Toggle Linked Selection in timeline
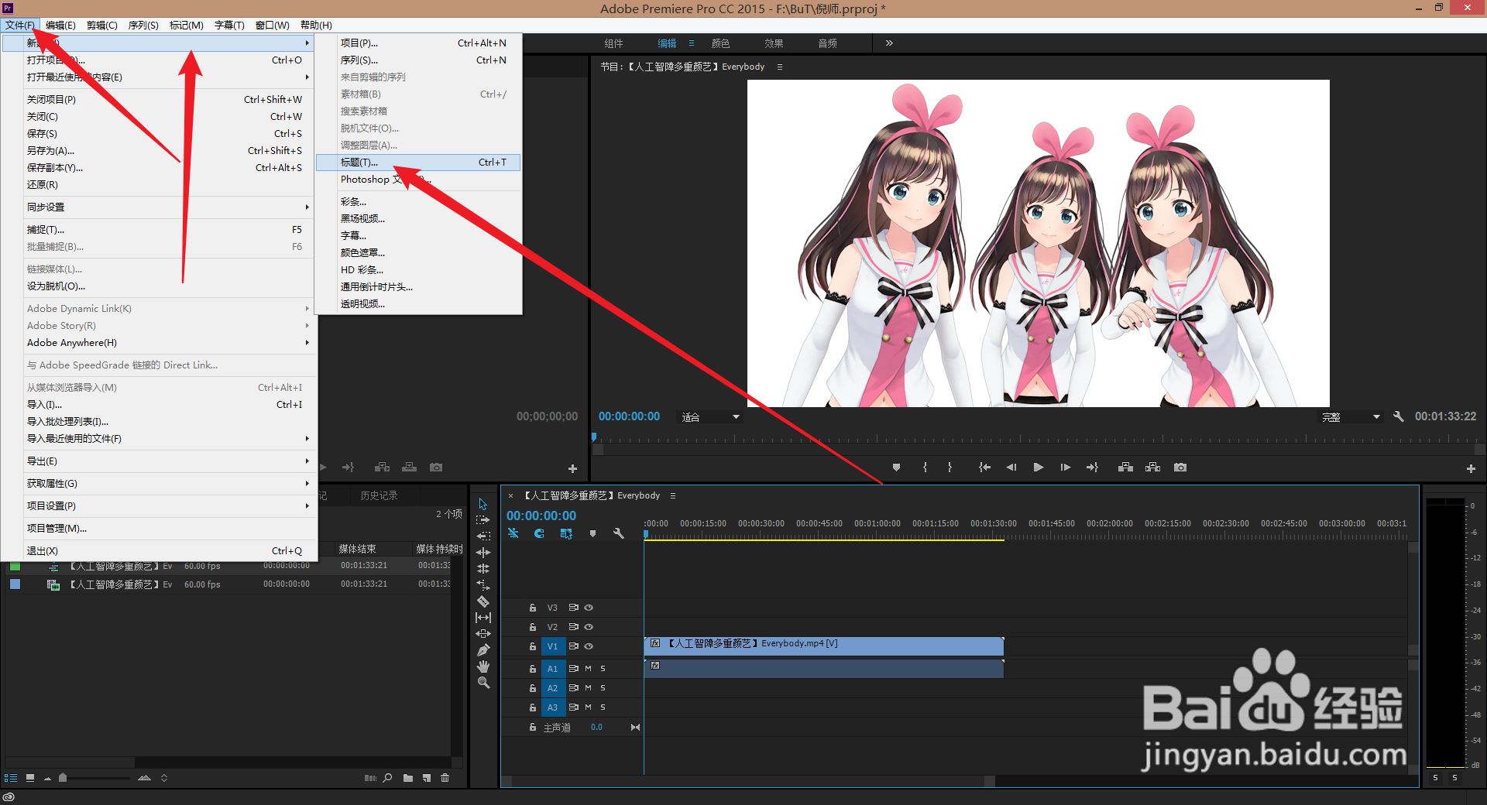1487x805 pixels. tap(566, 533)
